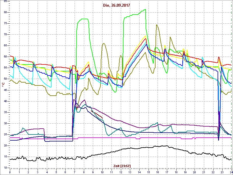Click the 3 hour label on the time axis
Screen dimensions: 233x175
[38, 172]
